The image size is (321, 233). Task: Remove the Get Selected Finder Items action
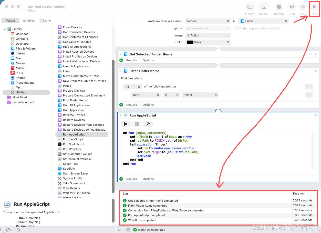coord(316,54)
